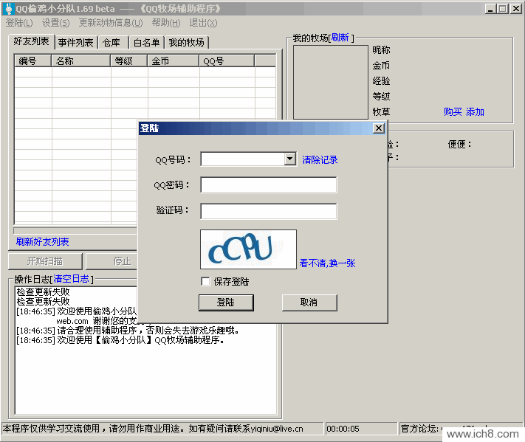This screenshot has width=525, height=442.
Task: Switch to the 我的牧场 tab
Action: 187,43
